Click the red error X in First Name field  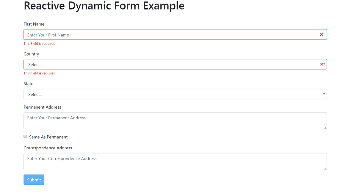coord(321,34)
